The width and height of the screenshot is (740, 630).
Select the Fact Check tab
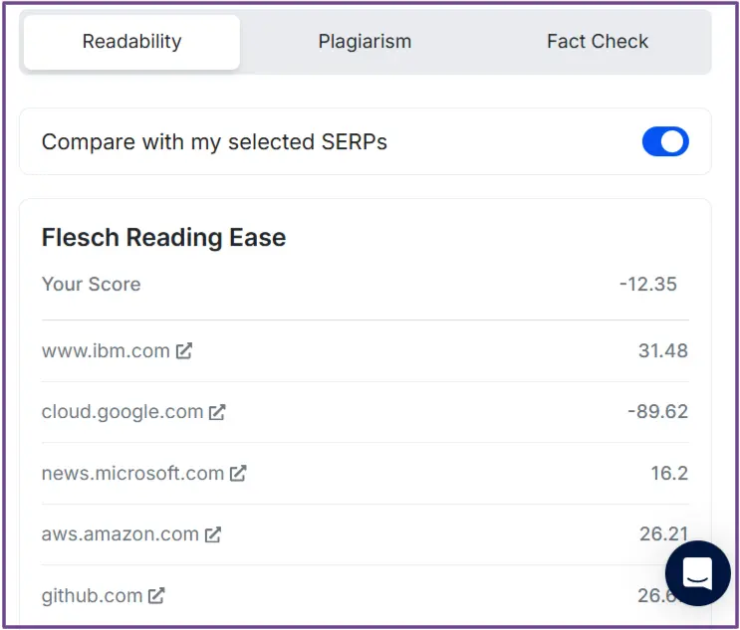pyautogui.click(x=598, y=42)
